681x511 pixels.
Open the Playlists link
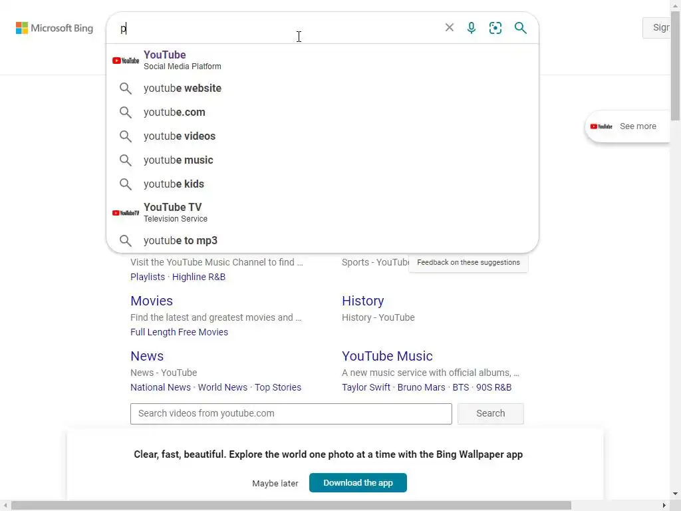pyautogui.click(x=148, y=277)
